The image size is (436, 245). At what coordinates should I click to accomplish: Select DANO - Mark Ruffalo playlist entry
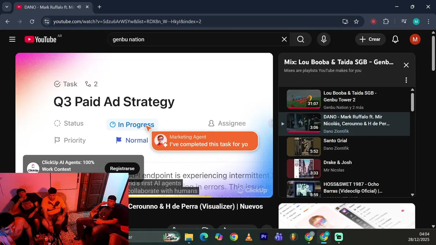[344, 124]
